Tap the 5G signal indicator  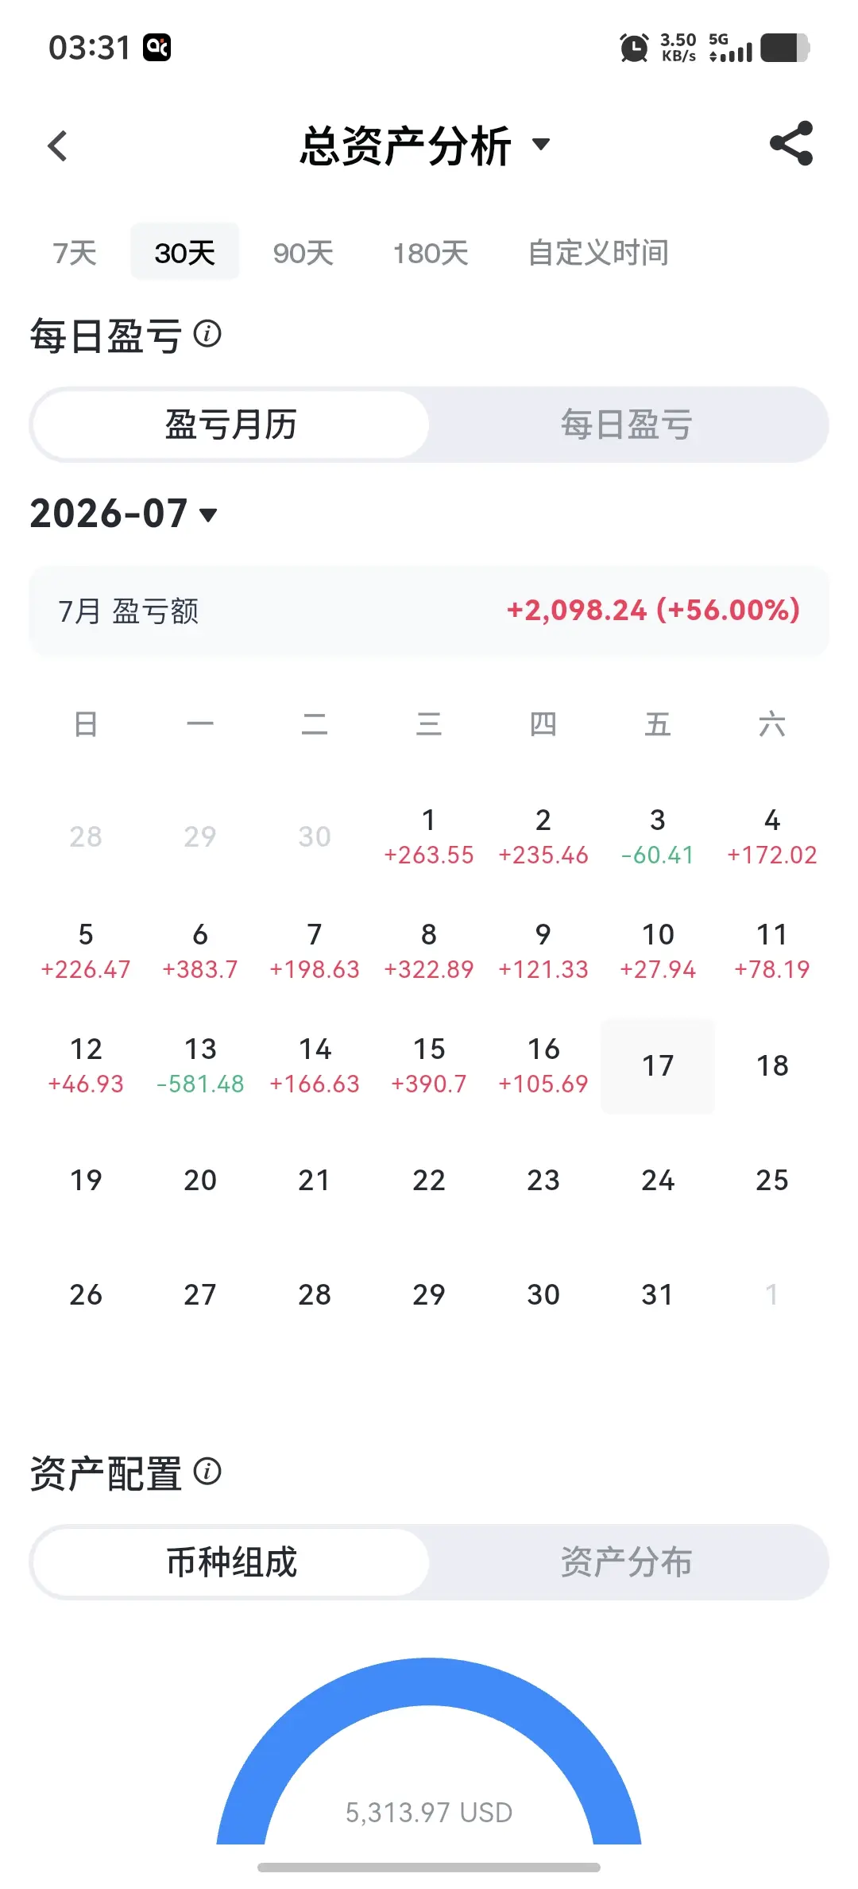pyautogui.click(x=731, y=48)
